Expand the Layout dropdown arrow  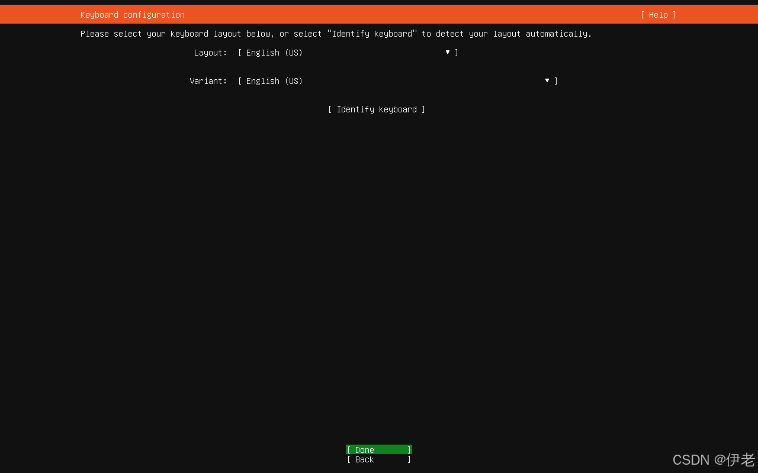pyautogui.click(x=448, y=53)
